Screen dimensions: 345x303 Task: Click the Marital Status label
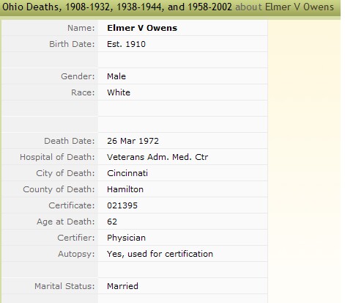[64, 286]
